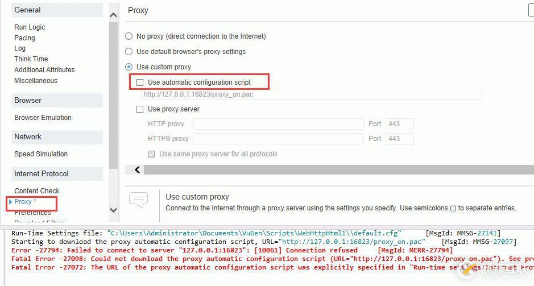This screenshot has width=534, height=286.
Task: Select the Use custom proxy option
Action: click(129, 67)
